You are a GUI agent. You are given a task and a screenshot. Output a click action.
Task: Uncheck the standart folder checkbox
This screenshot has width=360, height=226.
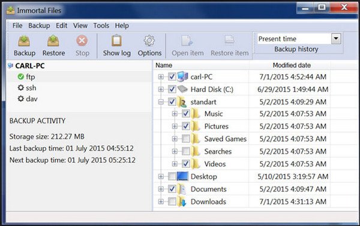[x=172, y=102]
